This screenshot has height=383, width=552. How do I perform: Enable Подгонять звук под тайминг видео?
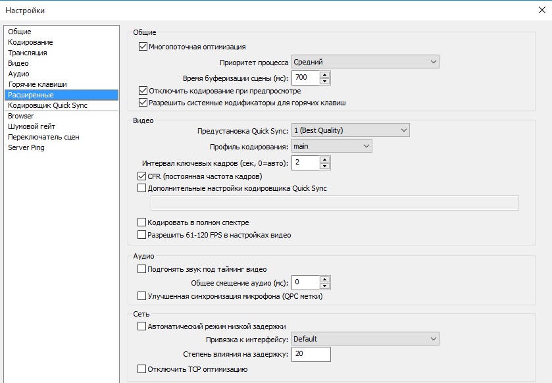point(141,269)
